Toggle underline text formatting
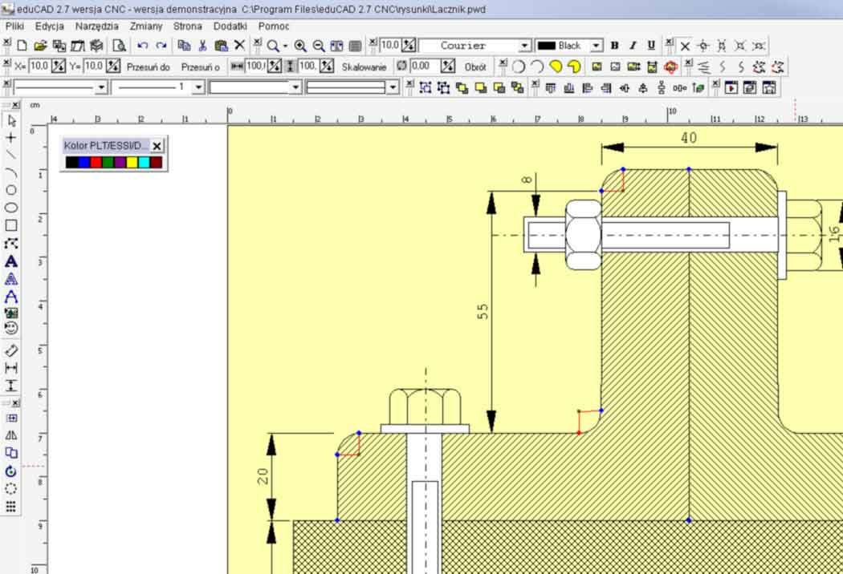The width and height of the screenshot is (843, 574). tap(651, 46)
